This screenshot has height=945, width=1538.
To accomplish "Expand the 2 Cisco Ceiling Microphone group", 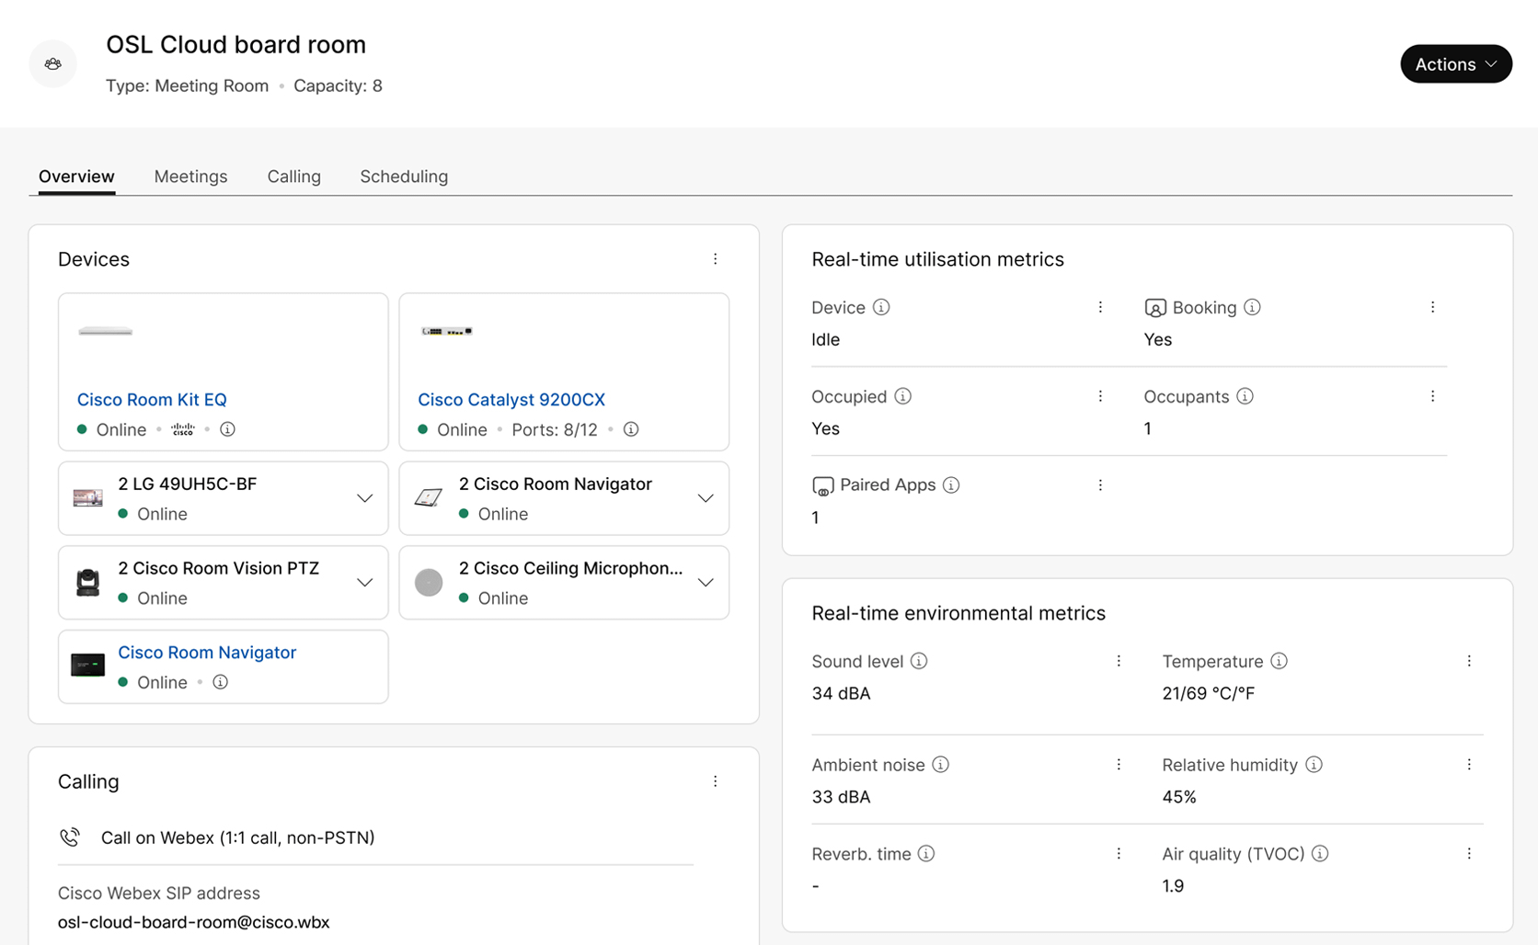I will tap(706, 583).
